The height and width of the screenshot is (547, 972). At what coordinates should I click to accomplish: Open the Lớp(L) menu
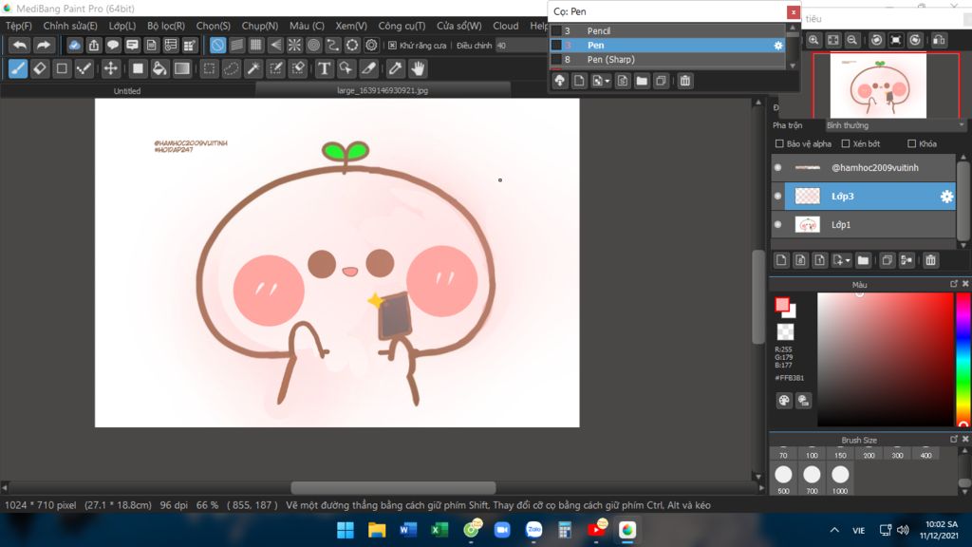tap(122, 26)
